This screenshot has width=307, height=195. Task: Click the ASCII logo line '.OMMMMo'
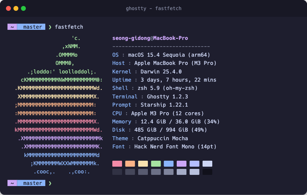tap(67, 55)
